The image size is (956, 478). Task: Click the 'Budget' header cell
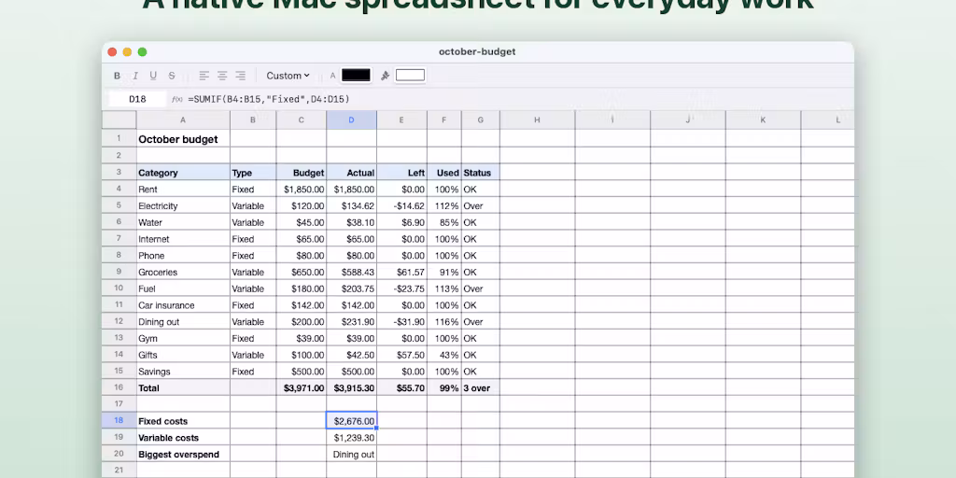coord(302,173)
